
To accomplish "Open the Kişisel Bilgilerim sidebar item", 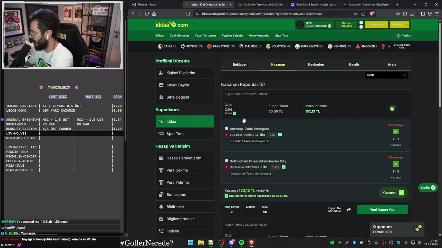I will coord(185,73).
